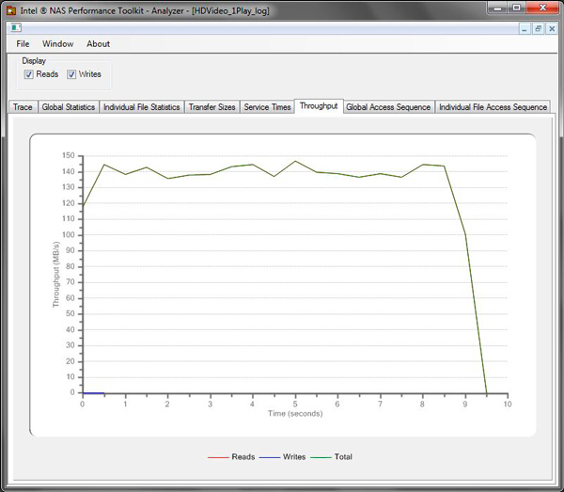This screenshot has height=492, width=564.
Task: Switch to the Global Statistics tab
Action: pyautogui.click(x=69, y=107)
